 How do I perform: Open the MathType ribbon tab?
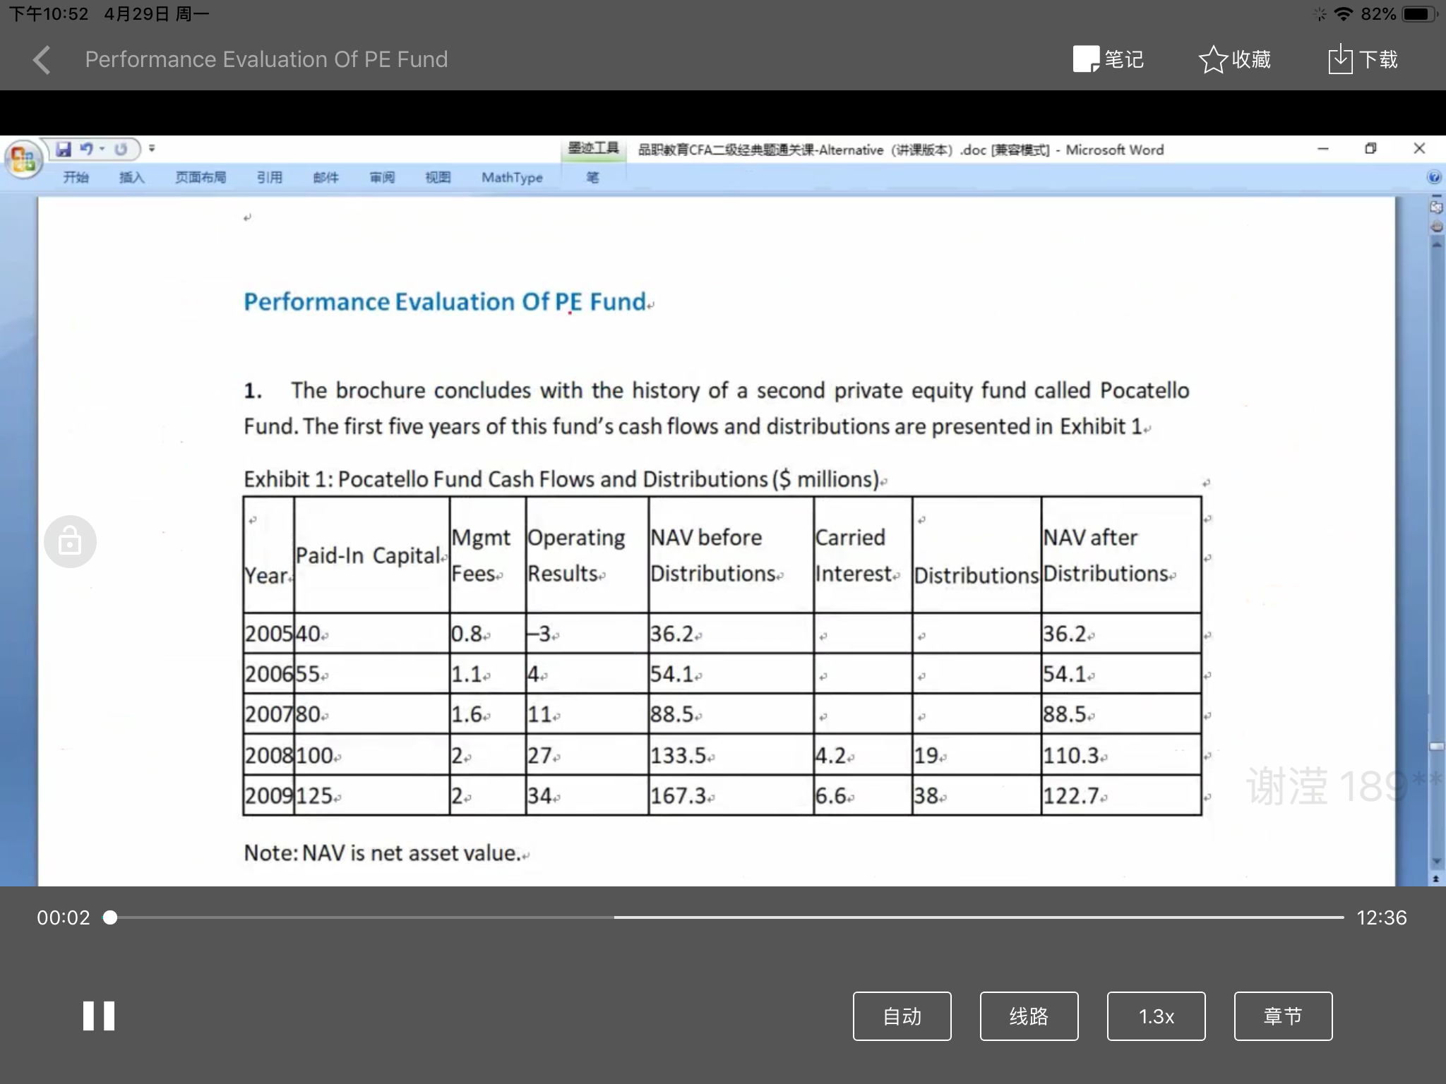[512, 177]
